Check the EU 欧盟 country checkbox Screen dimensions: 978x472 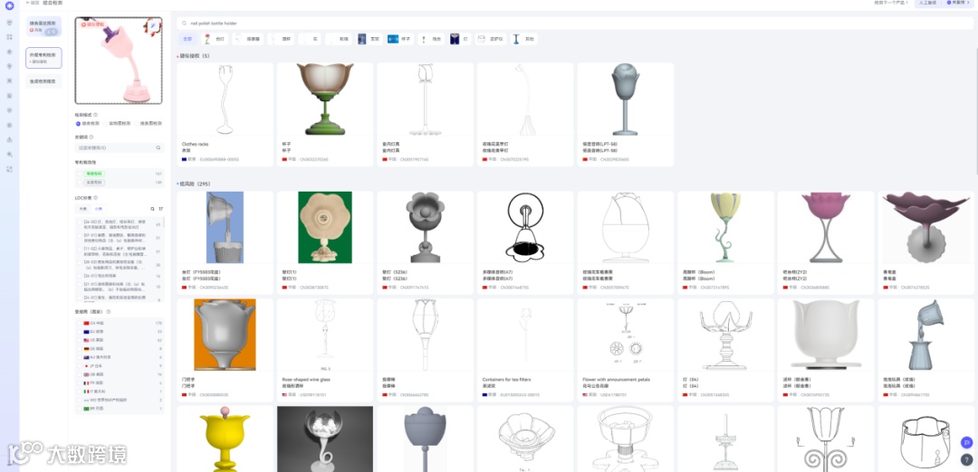(x=79, y=332)
